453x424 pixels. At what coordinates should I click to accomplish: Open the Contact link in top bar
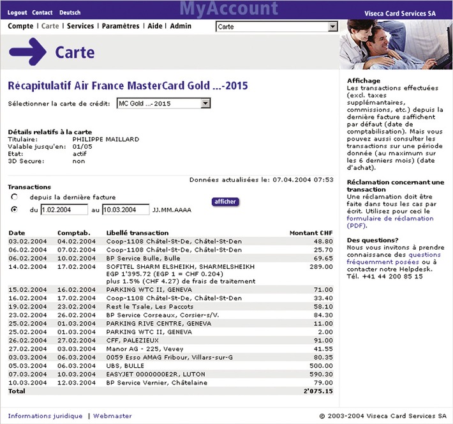pyautogui.click(x=43, y=13)
